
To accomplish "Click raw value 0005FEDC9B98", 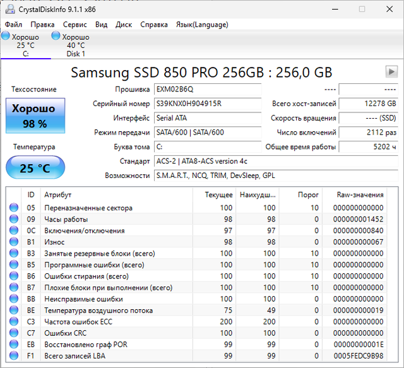I will pos(359,356).
